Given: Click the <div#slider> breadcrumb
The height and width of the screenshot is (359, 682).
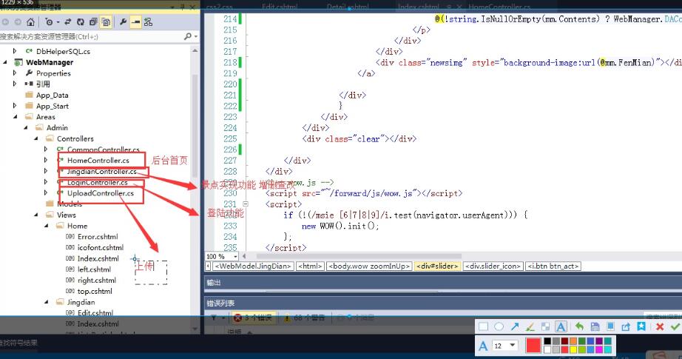Looking at the screenshot, I should [437, 266].
